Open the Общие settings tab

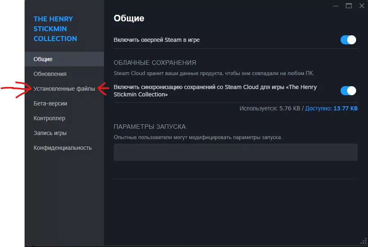(x=43, y=59)
